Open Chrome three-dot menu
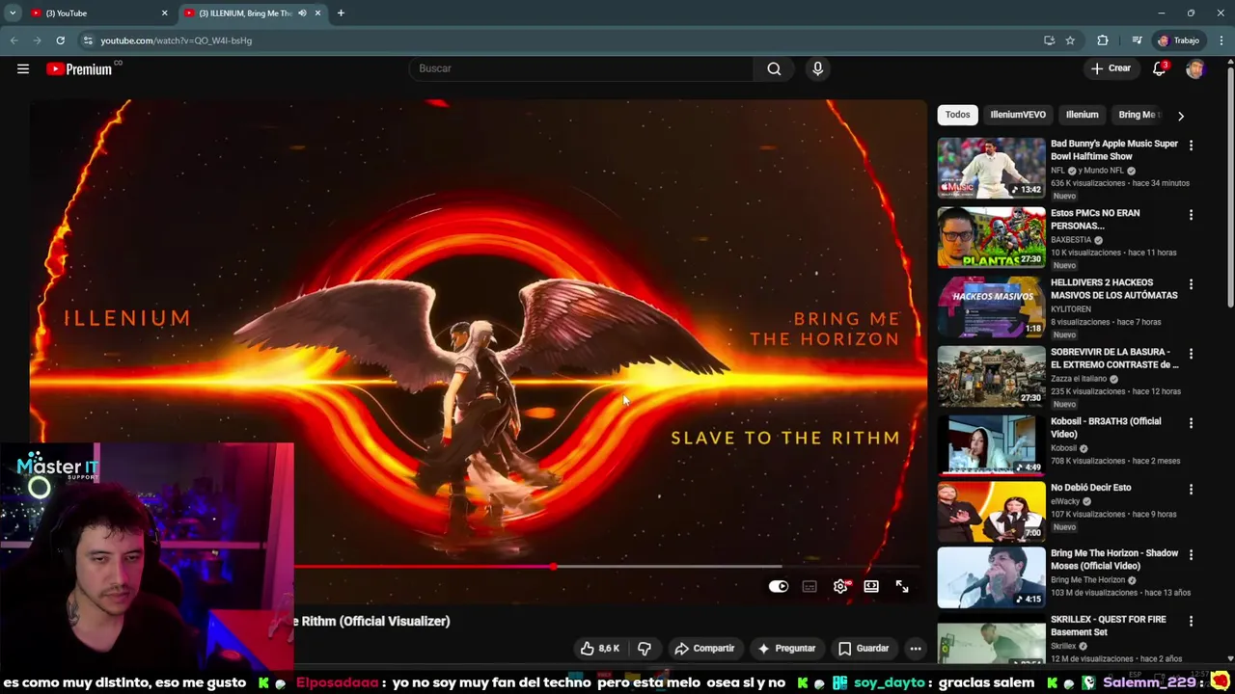 pos(1221,40)
